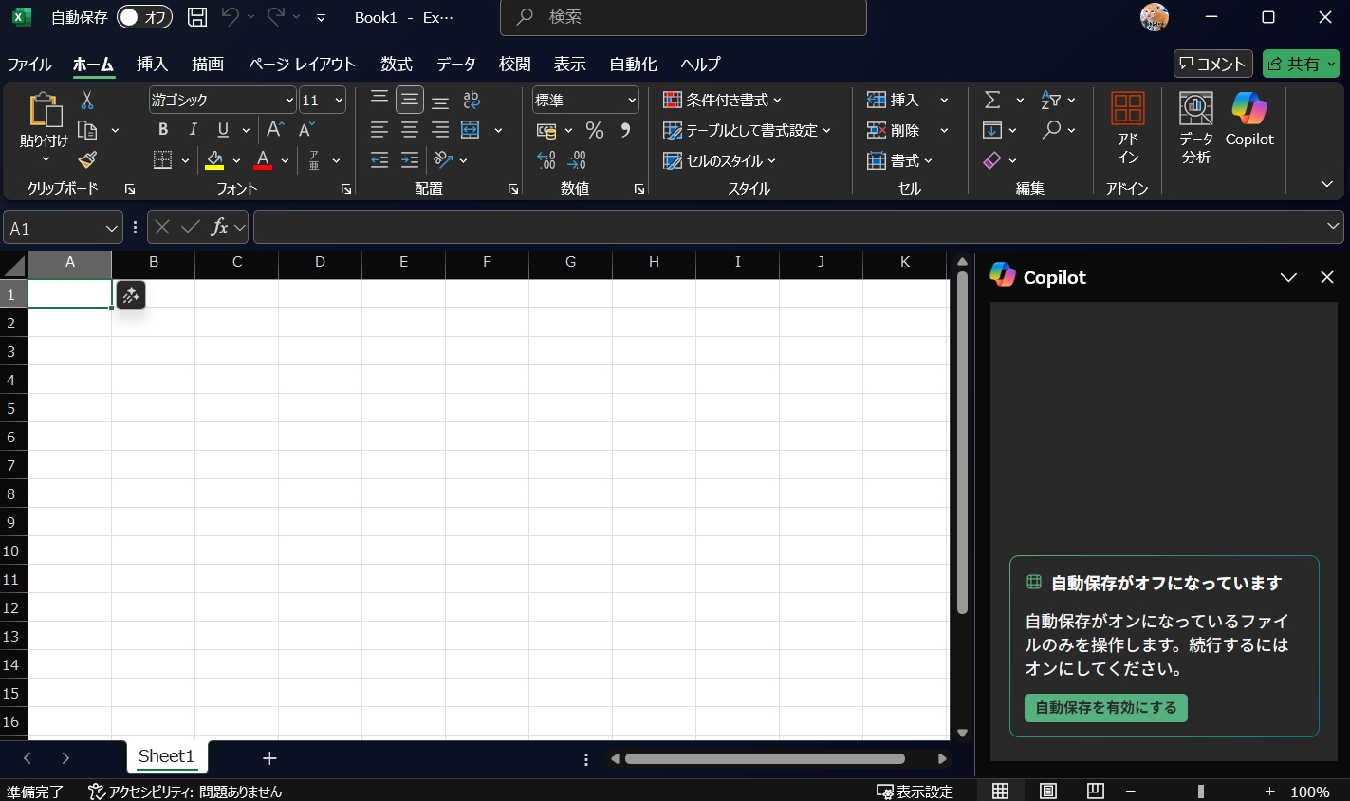Open Data Analysis (データ分析) icon
Viewport: 1350px width, 801px height.
tap(1196, 128)
